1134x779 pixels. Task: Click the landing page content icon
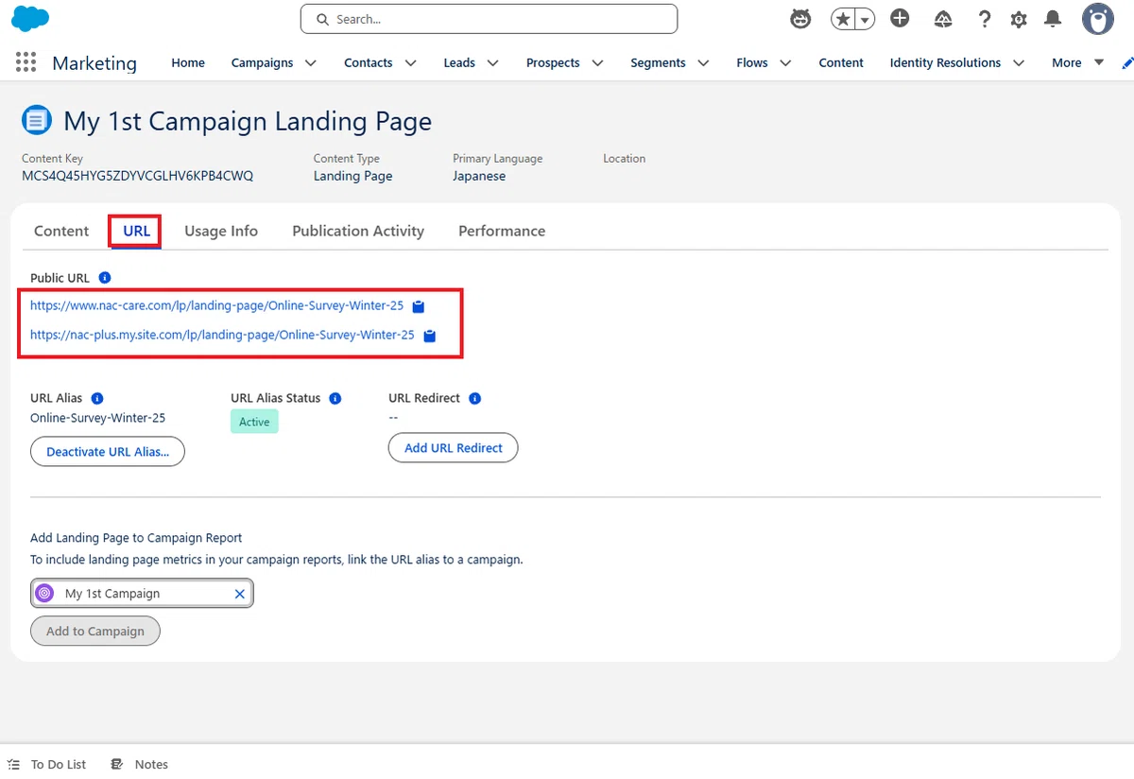36,121
